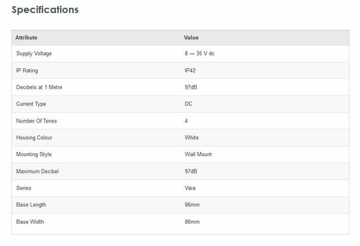This screenshot has height=246, width=360.
Task: Click the Housing Colour attribute
Action: [x=34, y=138]
